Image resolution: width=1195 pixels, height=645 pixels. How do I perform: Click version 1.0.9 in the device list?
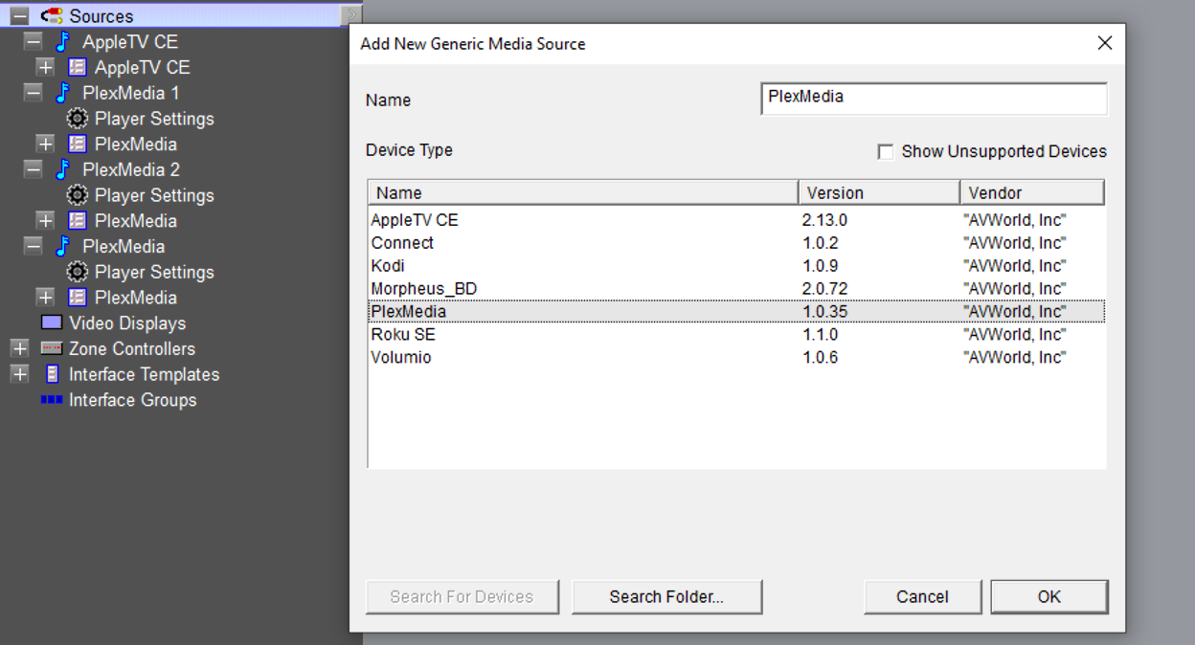click(821, 266)
